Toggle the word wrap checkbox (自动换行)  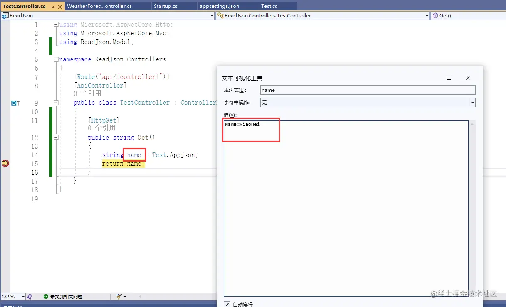pos(227,304)
